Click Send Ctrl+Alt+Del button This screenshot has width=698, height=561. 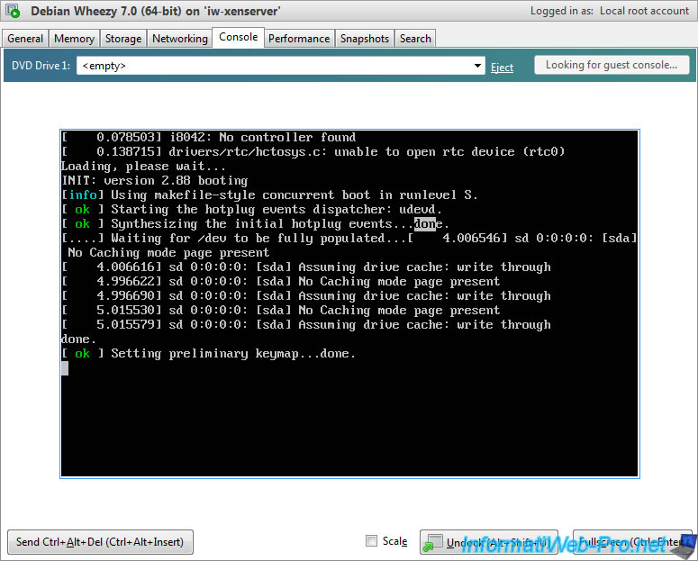[100, 542]
